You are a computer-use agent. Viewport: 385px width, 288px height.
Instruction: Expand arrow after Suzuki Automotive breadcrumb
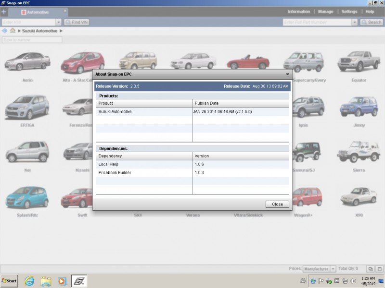click(61, 31)
